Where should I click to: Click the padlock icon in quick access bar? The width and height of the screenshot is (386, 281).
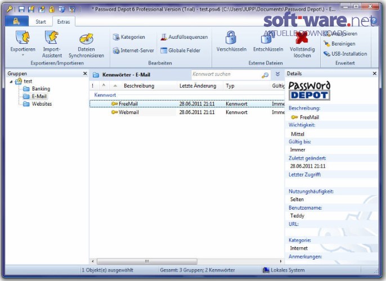coord(52,10)
